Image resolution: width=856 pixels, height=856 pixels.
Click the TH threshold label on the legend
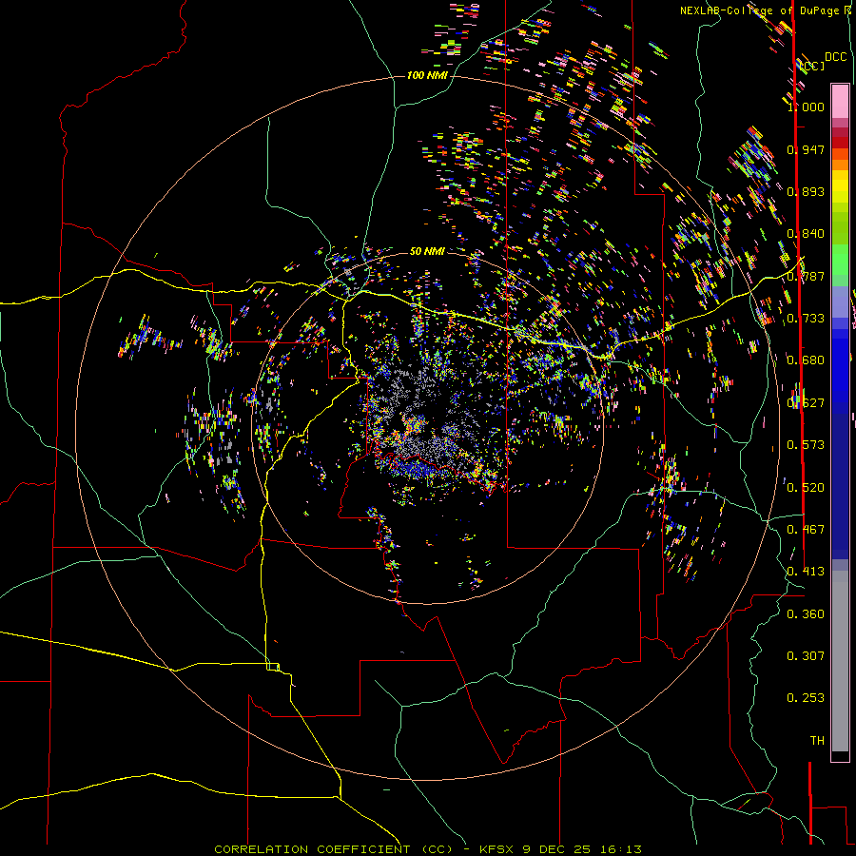pyautogui.click(x=817, y=741)
